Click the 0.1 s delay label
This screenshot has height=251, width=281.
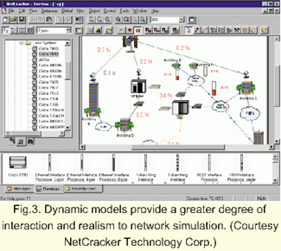(x=109, y=73)
